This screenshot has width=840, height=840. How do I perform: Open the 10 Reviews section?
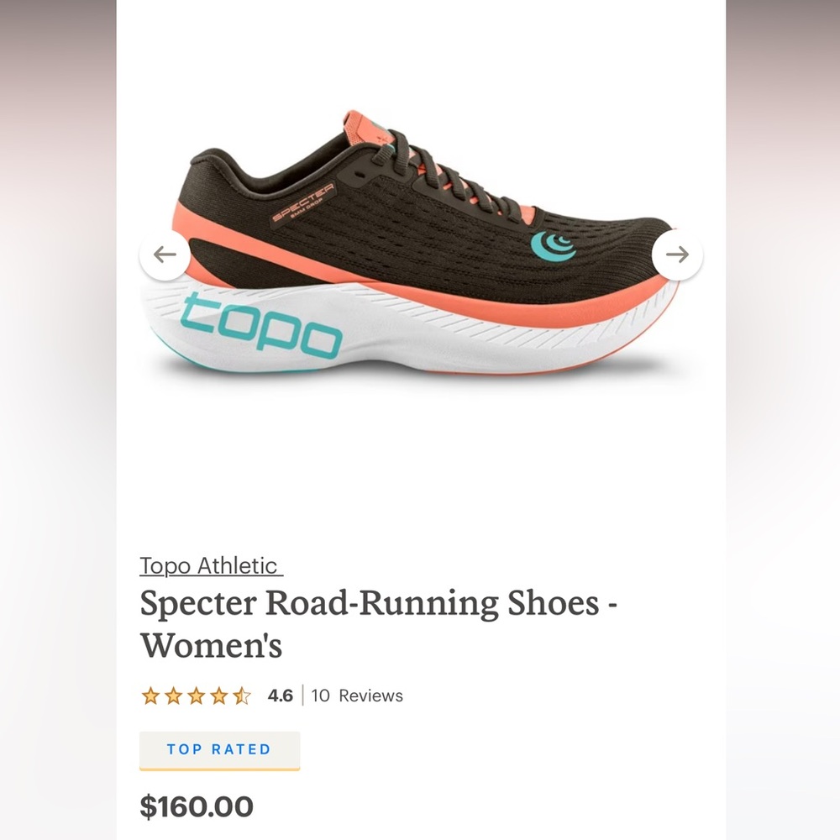point(356,696)
